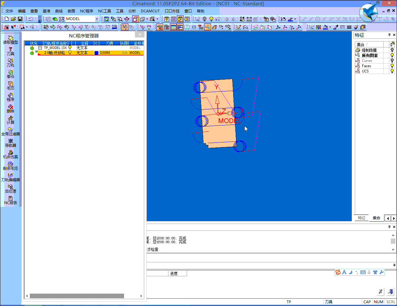Select the Faces set row

point(375,66)
